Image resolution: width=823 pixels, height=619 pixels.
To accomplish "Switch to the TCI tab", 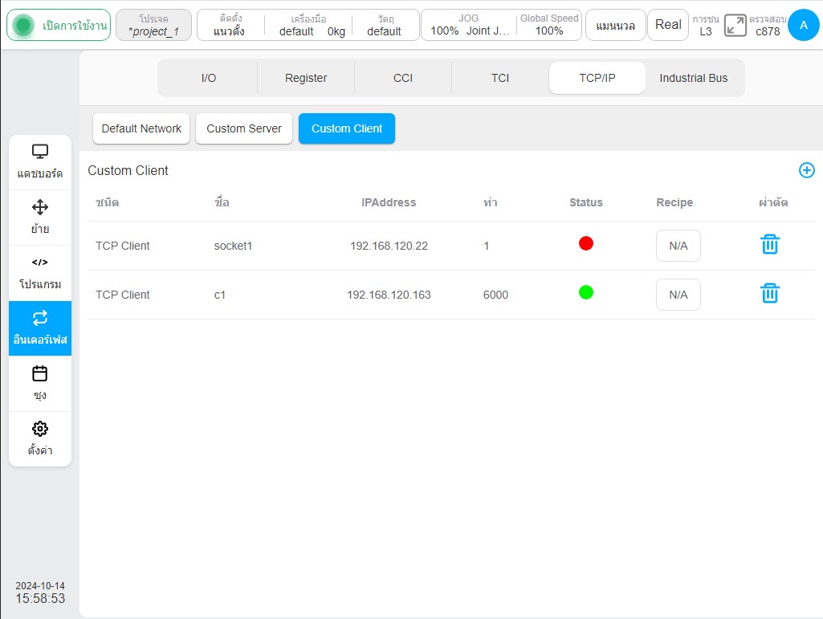I will point(500,78).
